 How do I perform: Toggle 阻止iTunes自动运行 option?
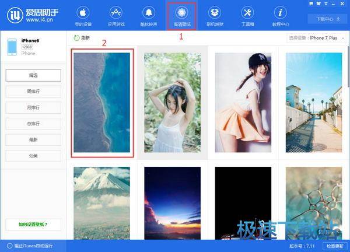tap(30, 246)
